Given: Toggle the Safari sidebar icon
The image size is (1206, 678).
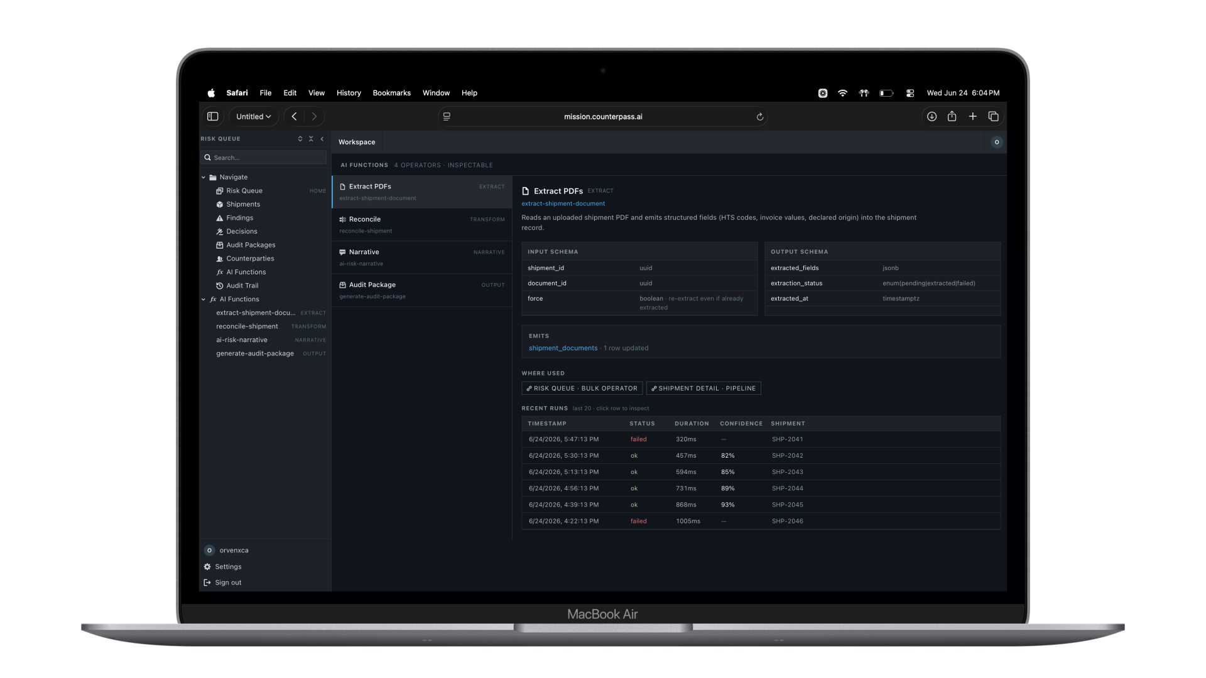Looking at the screenshot, I should click(213, 116).
